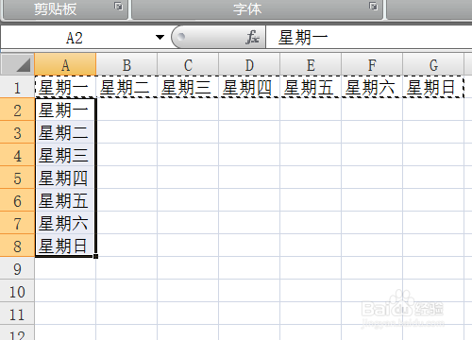Click the fill handle at selection corner
Viewport: 472px width, 340px height.
(95, 256)
